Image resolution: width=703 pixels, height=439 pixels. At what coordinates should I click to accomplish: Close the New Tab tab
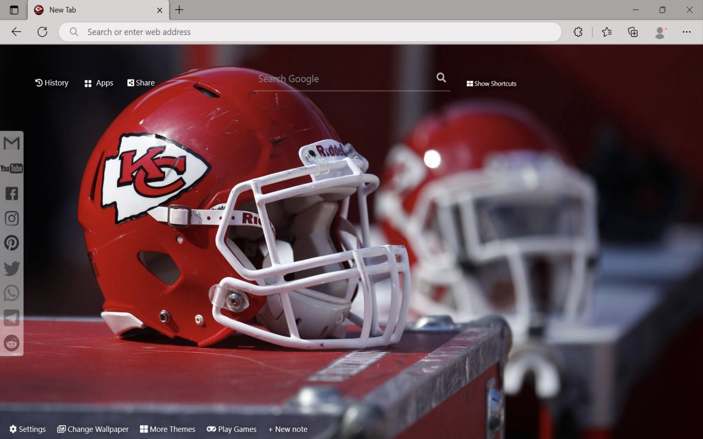[x=160, y=10]
